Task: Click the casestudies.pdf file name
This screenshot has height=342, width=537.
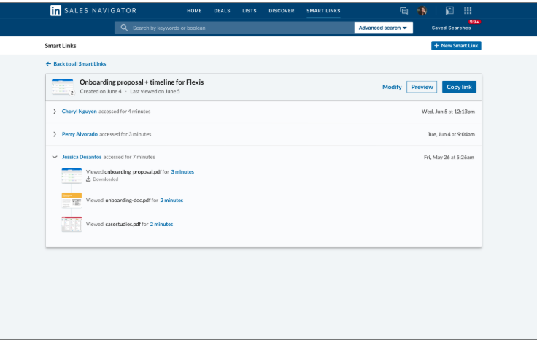Action: pyautogui.click(x=123, y=225)
